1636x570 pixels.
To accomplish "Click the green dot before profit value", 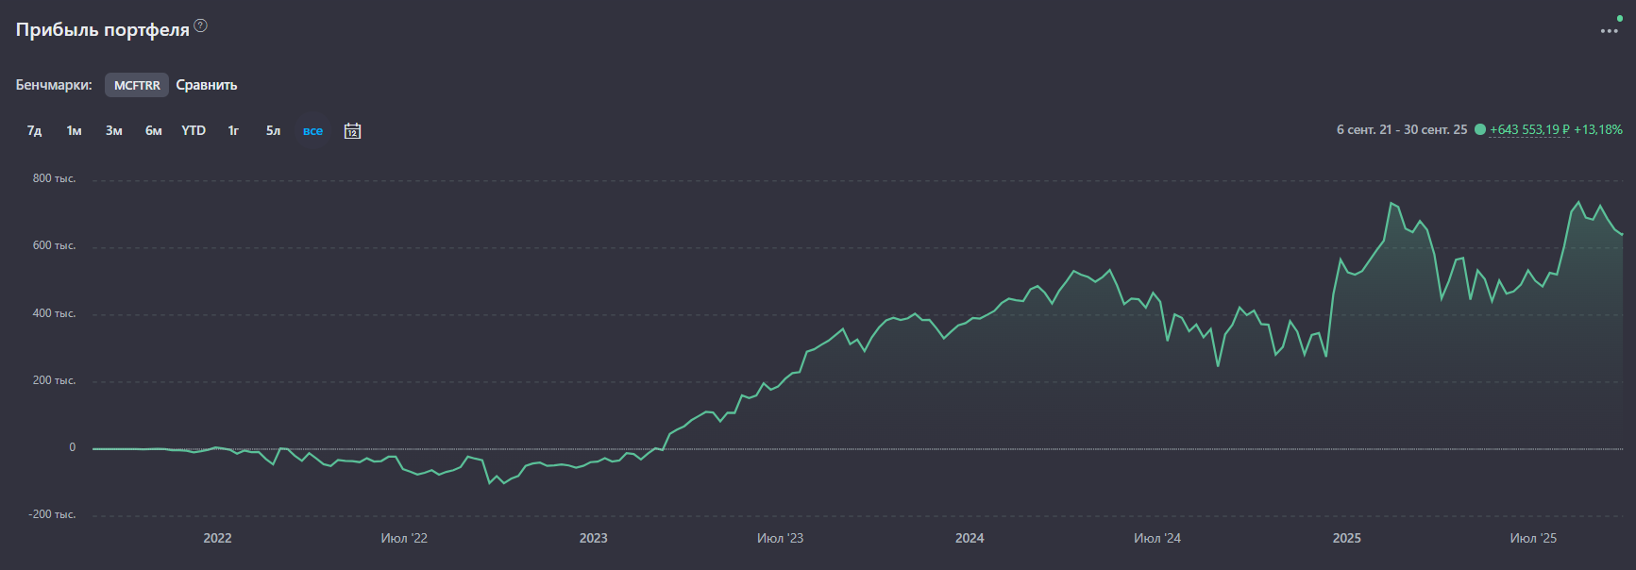I will pos(1479,130).
